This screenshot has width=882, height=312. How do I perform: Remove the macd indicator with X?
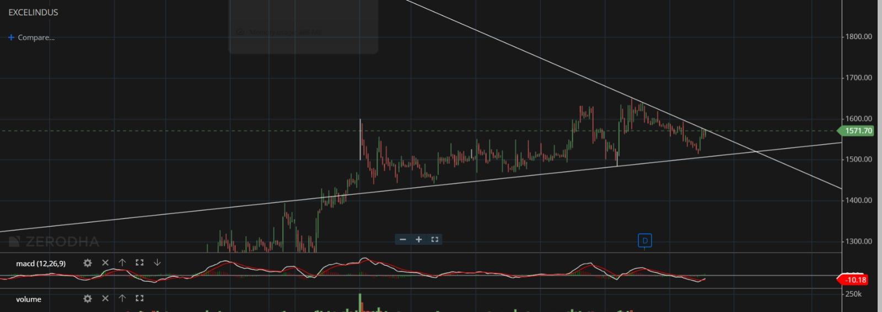tap(105, 263)
